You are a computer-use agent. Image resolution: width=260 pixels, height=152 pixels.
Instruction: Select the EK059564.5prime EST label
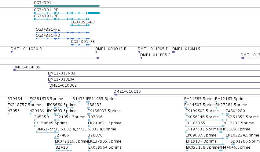105,147
